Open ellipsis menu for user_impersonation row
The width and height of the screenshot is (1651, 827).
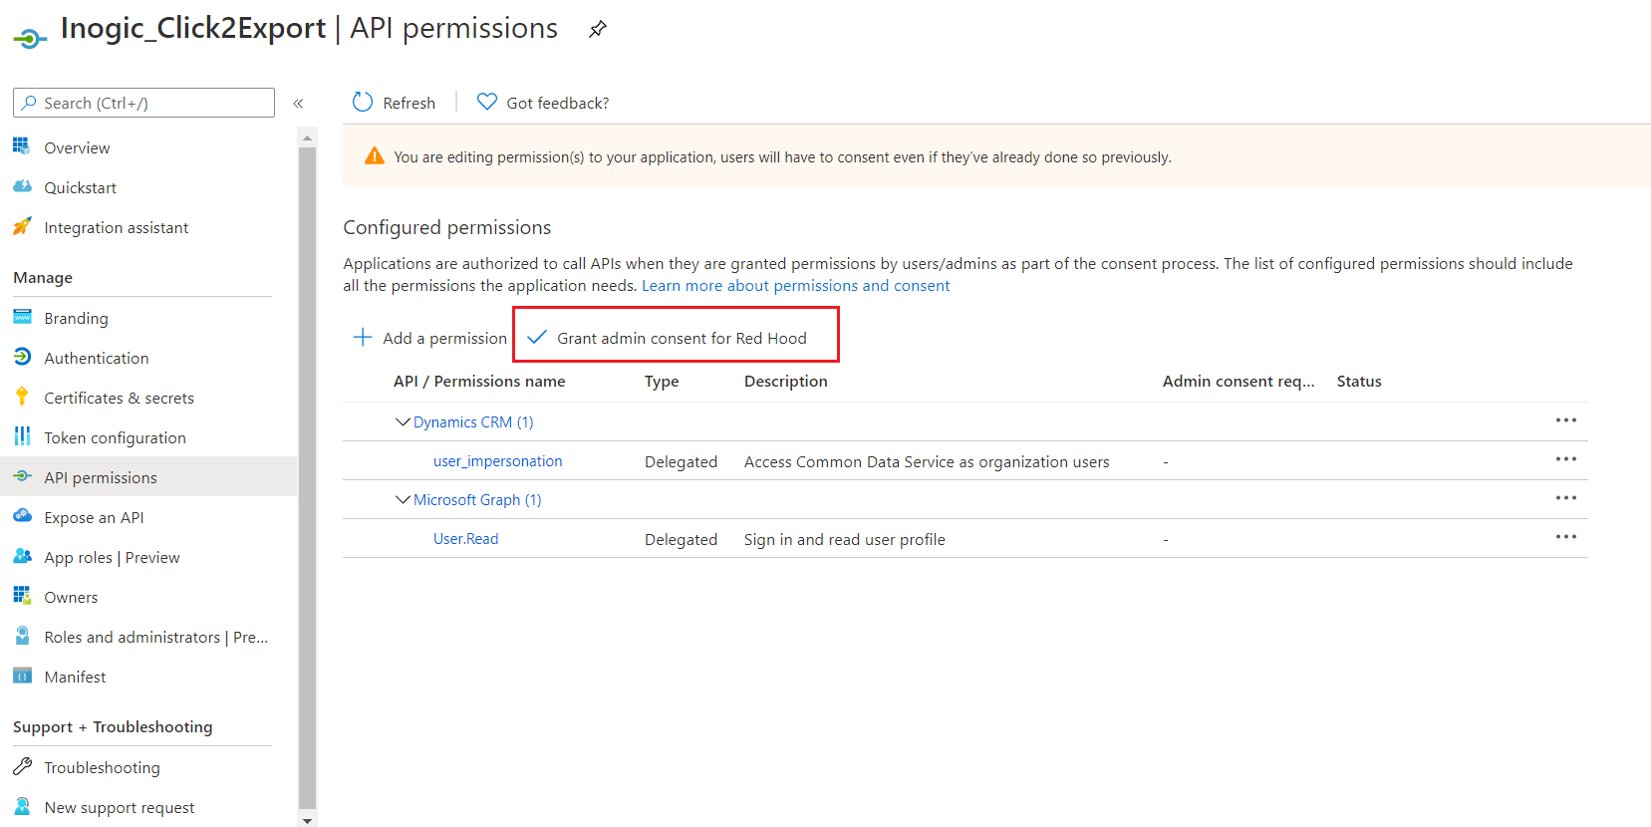(1566, 459)
